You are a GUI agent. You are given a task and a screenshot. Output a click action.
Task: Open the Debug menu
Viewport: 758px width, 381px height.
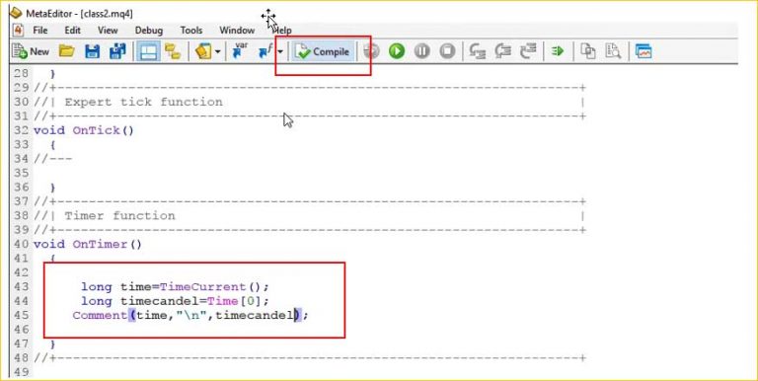pos(148,30)
